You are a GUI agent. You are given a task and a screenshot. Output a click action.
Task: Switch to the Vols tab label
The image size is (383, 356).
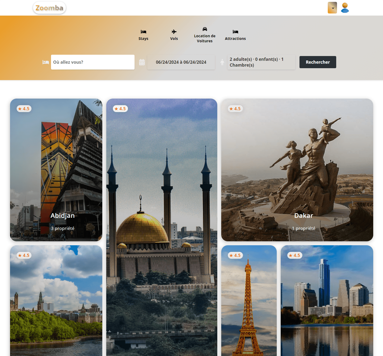174,39
